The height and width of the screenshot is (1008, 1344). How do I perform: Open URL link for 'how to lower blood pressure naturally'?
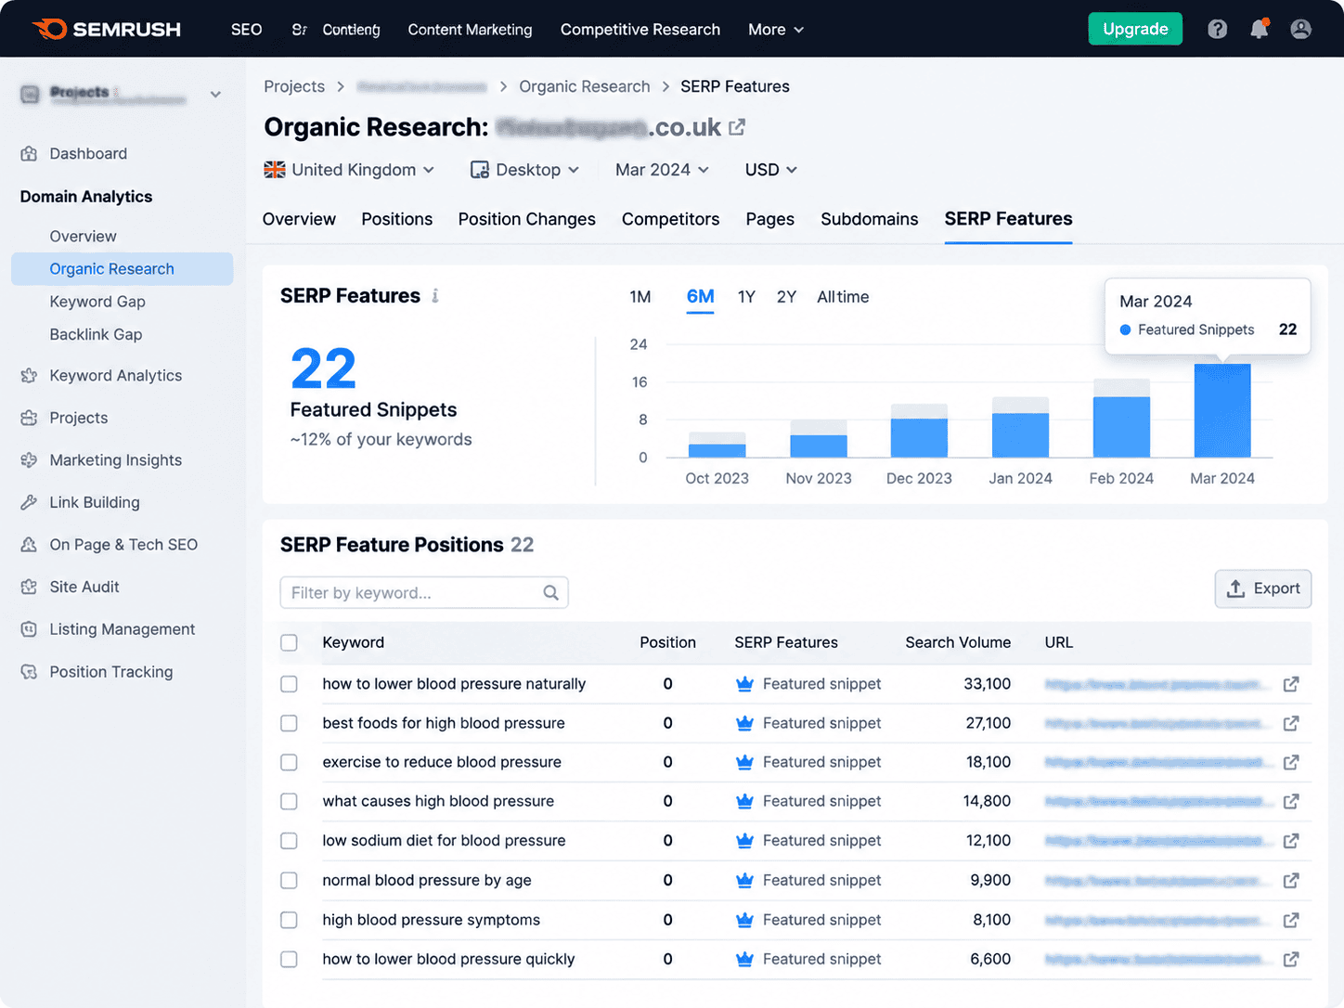pyautogui.click(x=1157, y=684)
